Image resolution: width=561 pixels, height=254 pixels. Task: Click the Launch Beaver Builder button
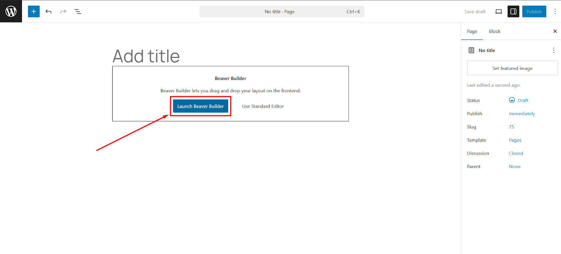pos(201,106)
